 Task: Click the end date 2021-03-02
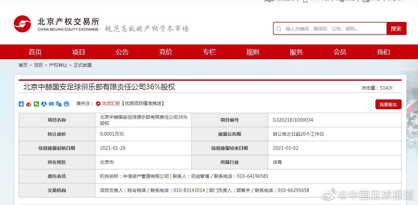[285, 148]
